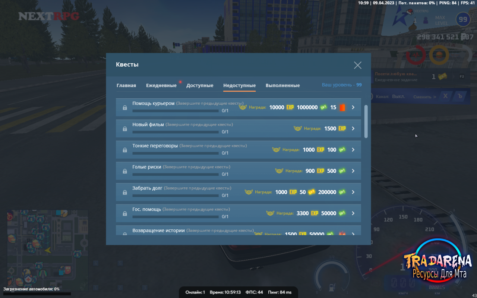Click lock icon on Забрать долг quest
This screenshot has height=298, width=477.
(x=125, y=193)
